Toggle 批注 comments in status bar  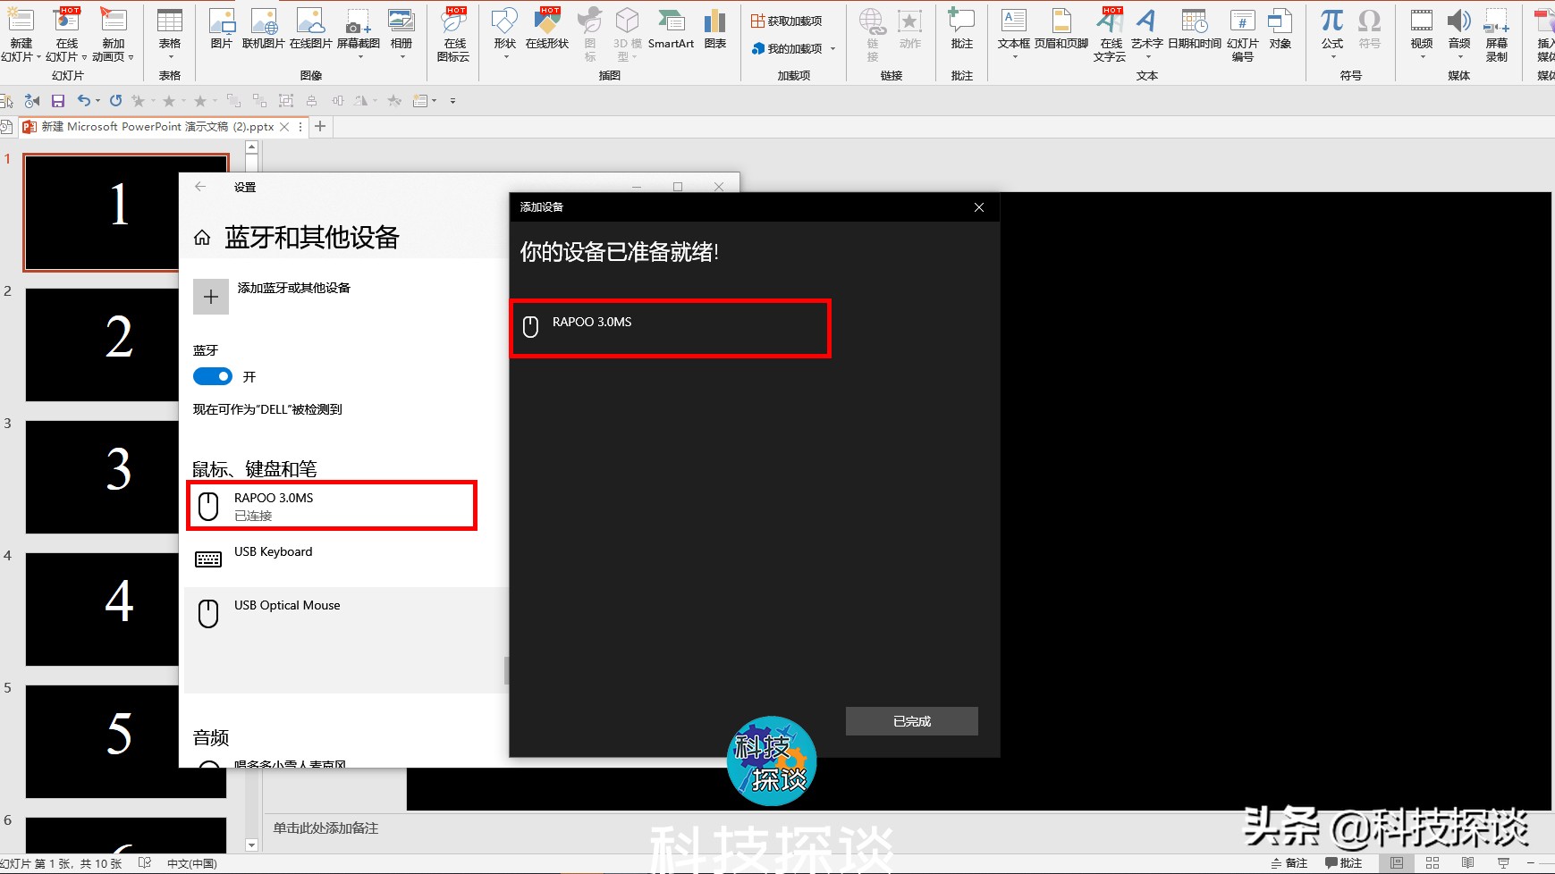(x=1344, y=863)
